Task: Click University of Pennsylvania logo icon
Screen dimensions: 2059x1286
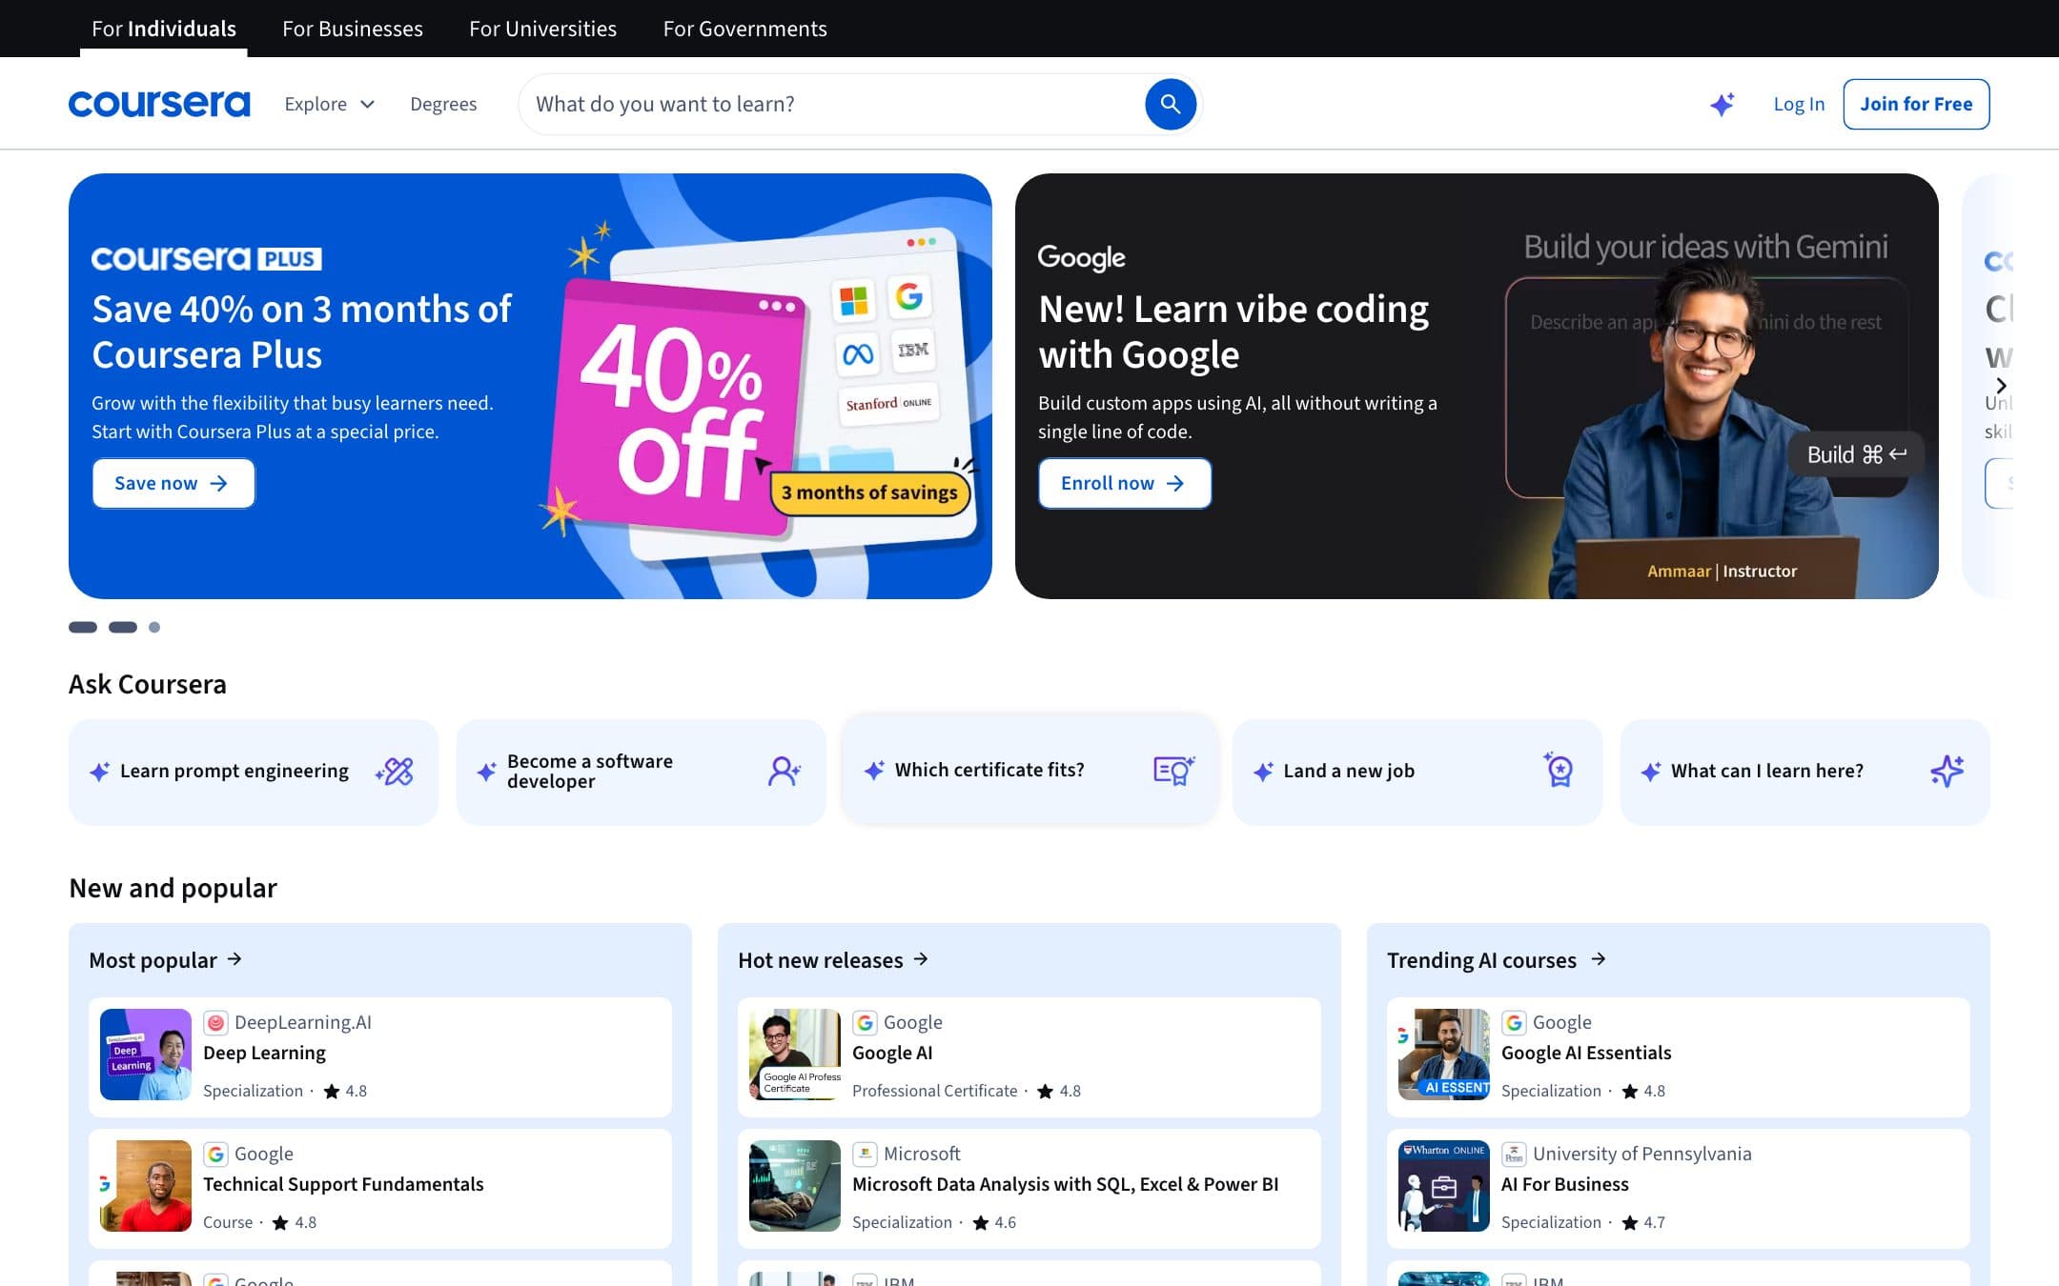Action: click(1514, 1154)
